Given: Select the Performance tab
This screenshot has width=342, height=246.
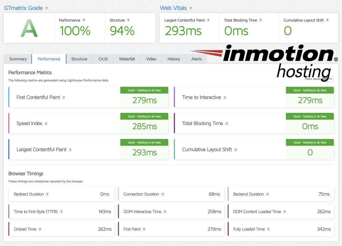Looking at the screenshot, I should coord(49,59).
